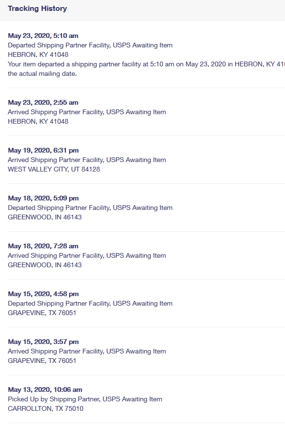The image size is (285, 425).
Task: Click the Picked Up by Shipping Partner status
Action: tap(85, 399)
